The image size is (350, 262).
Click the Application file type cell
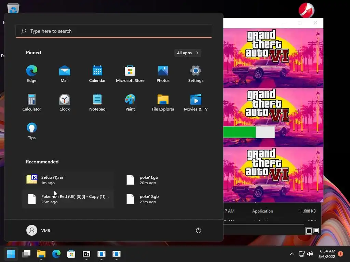[262, 211]
